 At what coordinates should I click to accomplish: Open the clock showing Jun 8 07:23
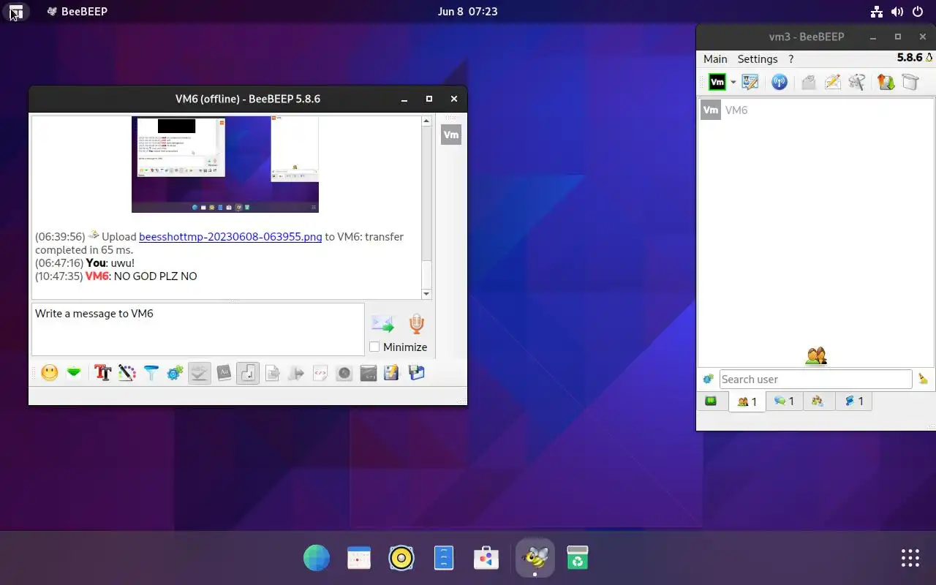468,12
